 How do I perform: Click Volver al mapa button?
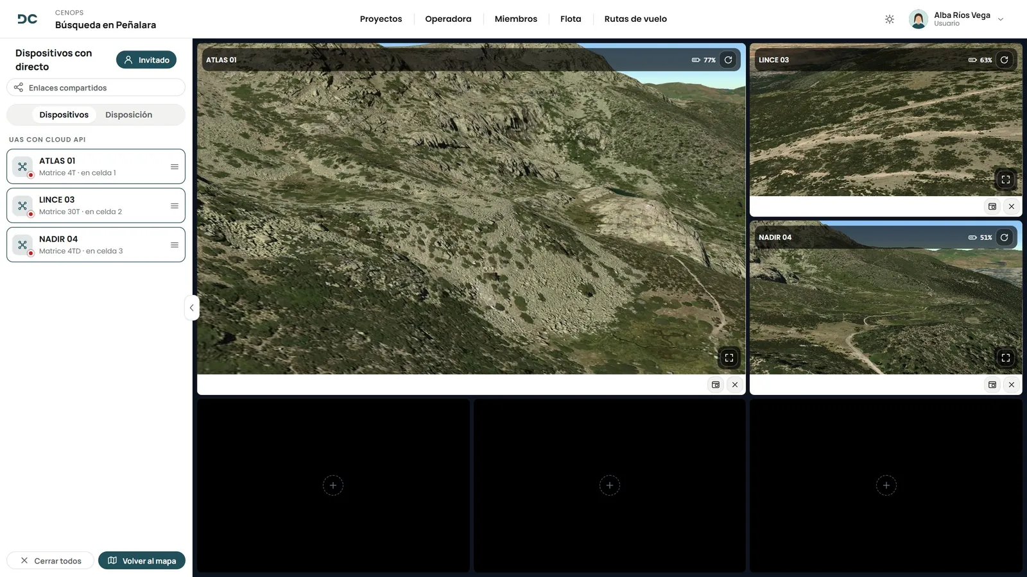[x=142, y=560]
